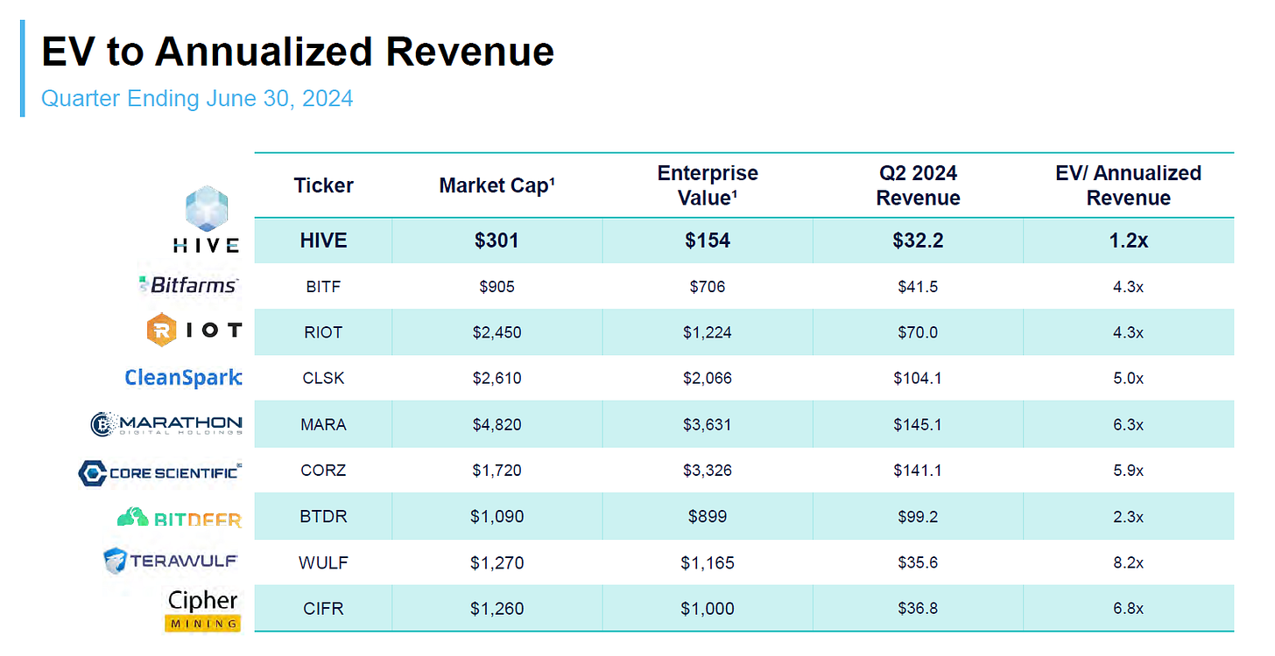Click CLSK enterprise value $2,066
Viewport: 1275px width, 656px height.
tap(708, 379)
